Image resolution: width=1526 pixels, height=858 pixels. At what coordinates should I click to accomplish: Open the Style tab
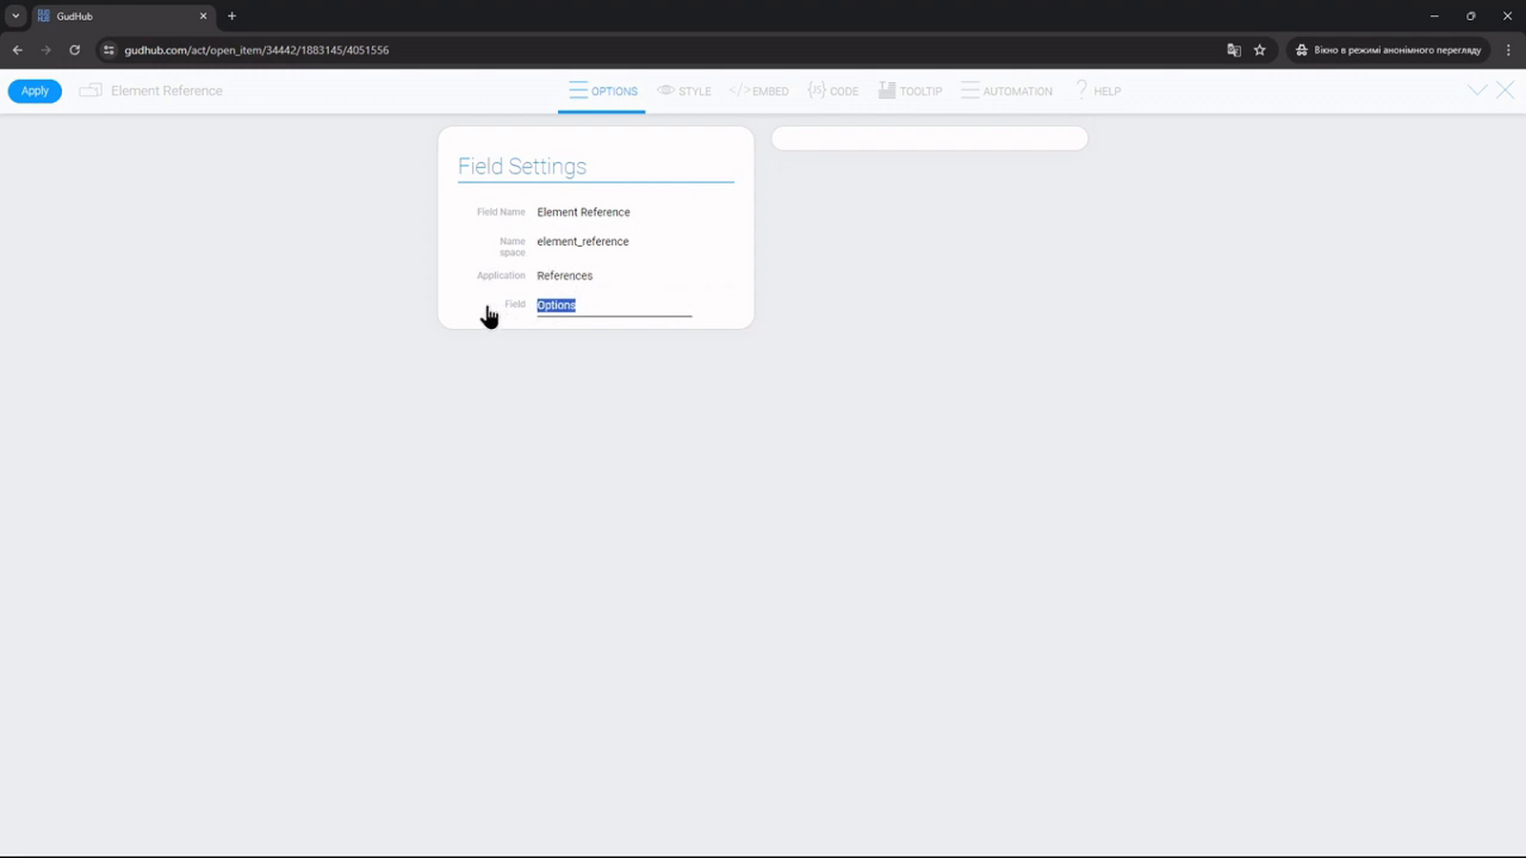click(684, 91)
